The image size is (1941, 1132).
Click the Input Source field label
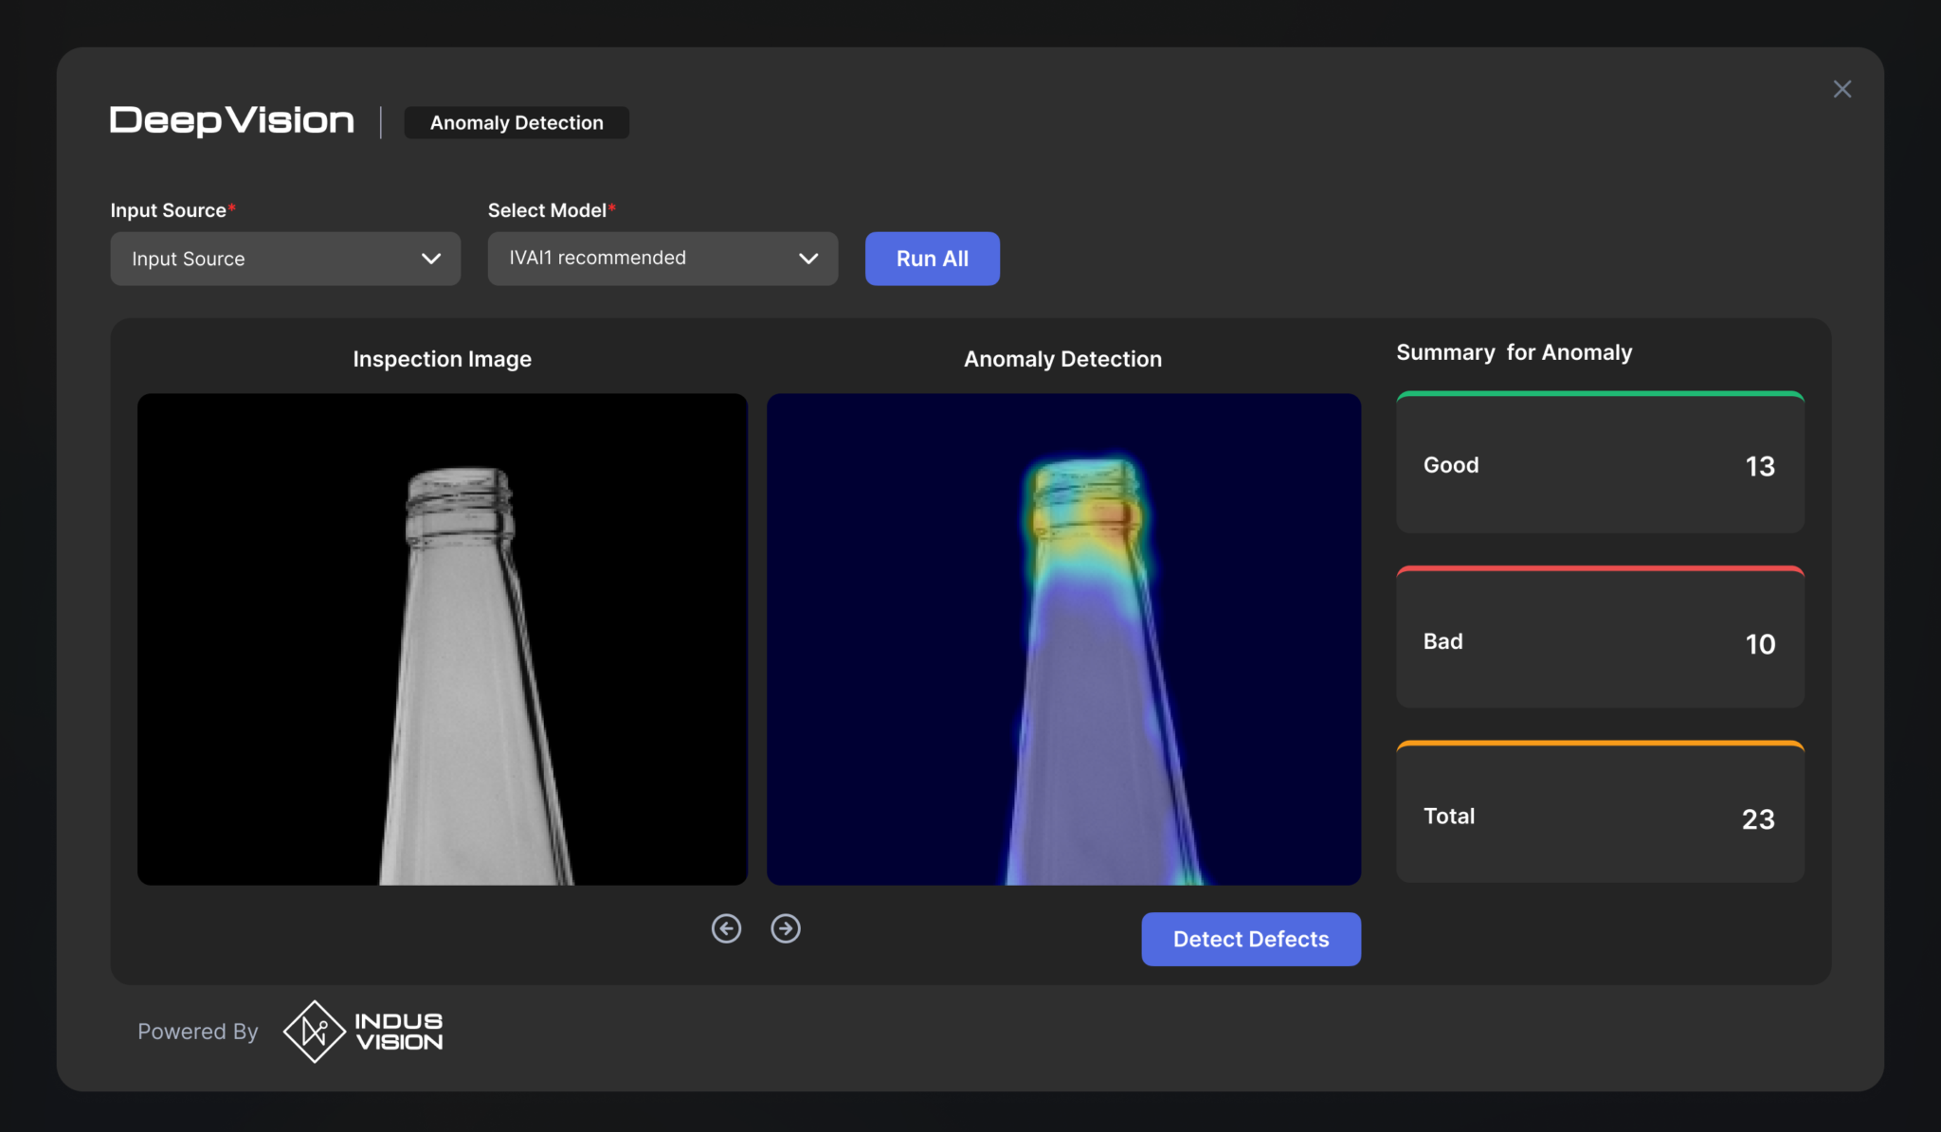coord(172,210)
